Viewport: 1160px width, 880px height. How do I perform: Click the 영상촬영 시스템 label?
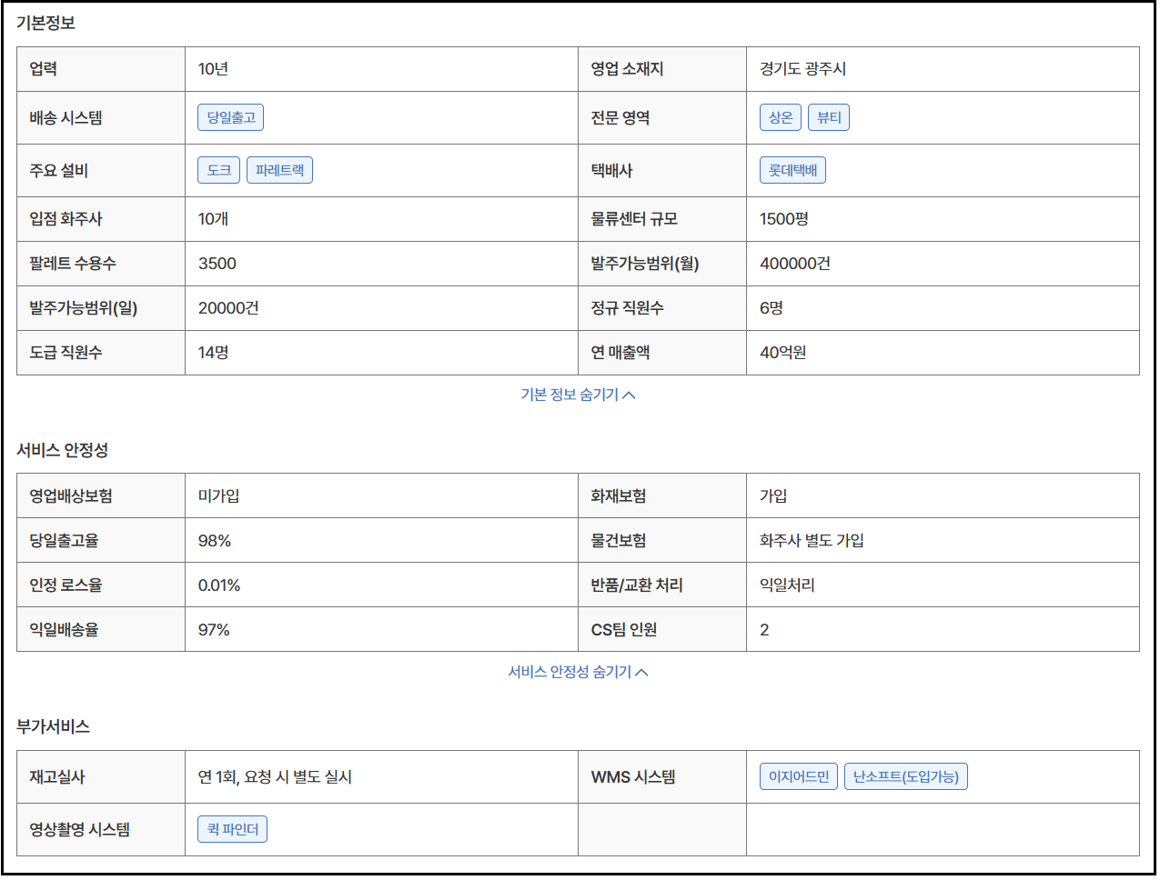(79, 830)
